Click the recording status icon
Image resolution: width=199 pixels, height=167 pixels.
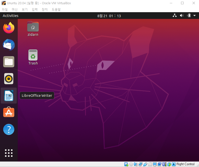coord(159,164)
